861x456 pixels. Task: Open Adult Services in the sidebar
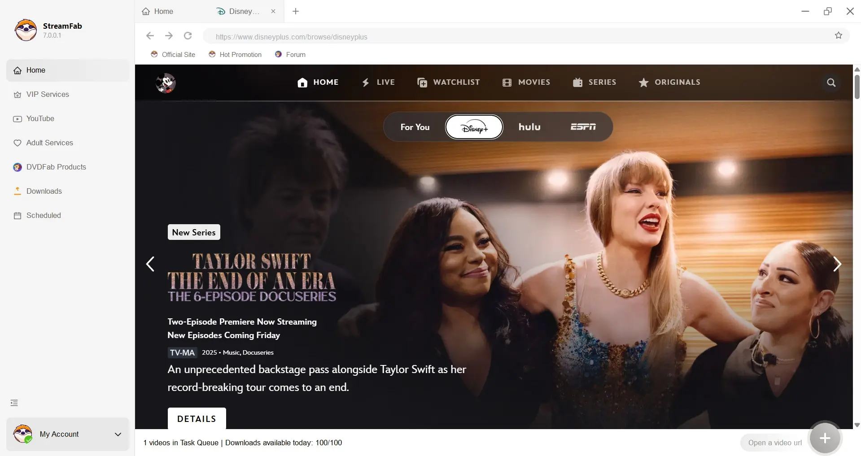(68, 143)
